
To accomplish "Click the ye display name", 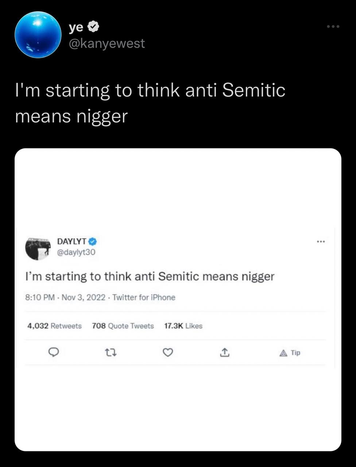I will click(x=76, y=27).
